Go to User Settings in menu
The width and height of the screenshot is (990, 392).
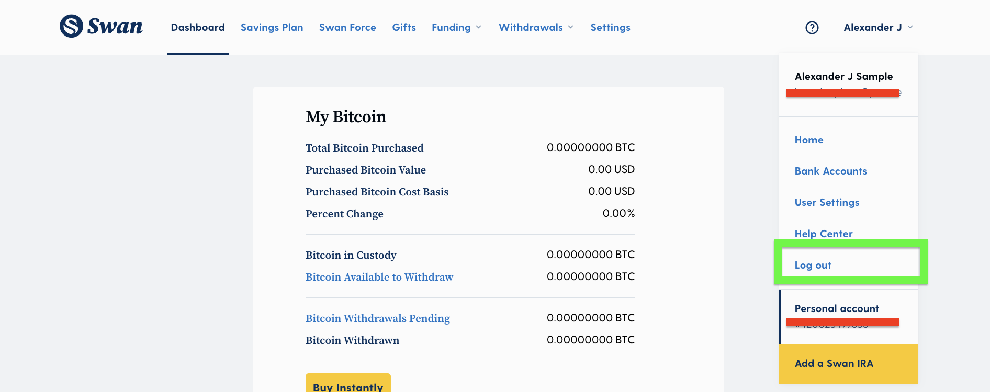pyautogui.click(x=827, y=202)
